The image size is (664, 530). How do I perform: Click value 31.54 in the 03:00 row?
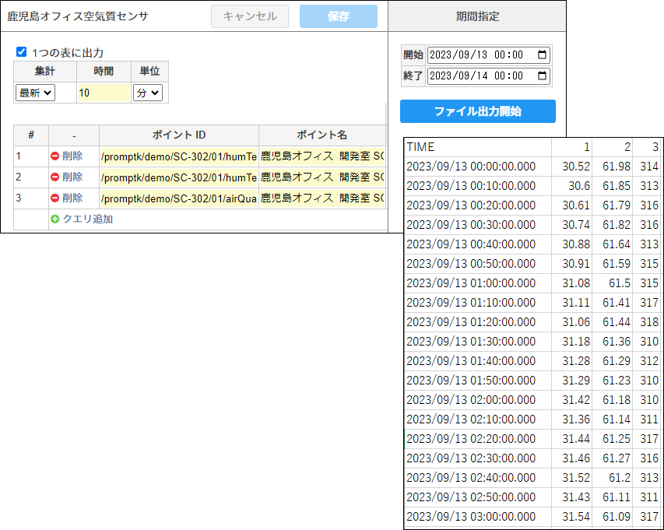[576, 517]
